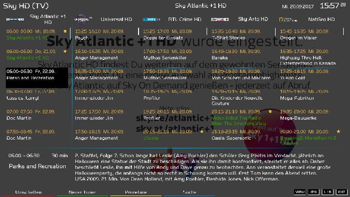Open the Sky Arts HD column header
350x197 pixels.
pos(253,19)
